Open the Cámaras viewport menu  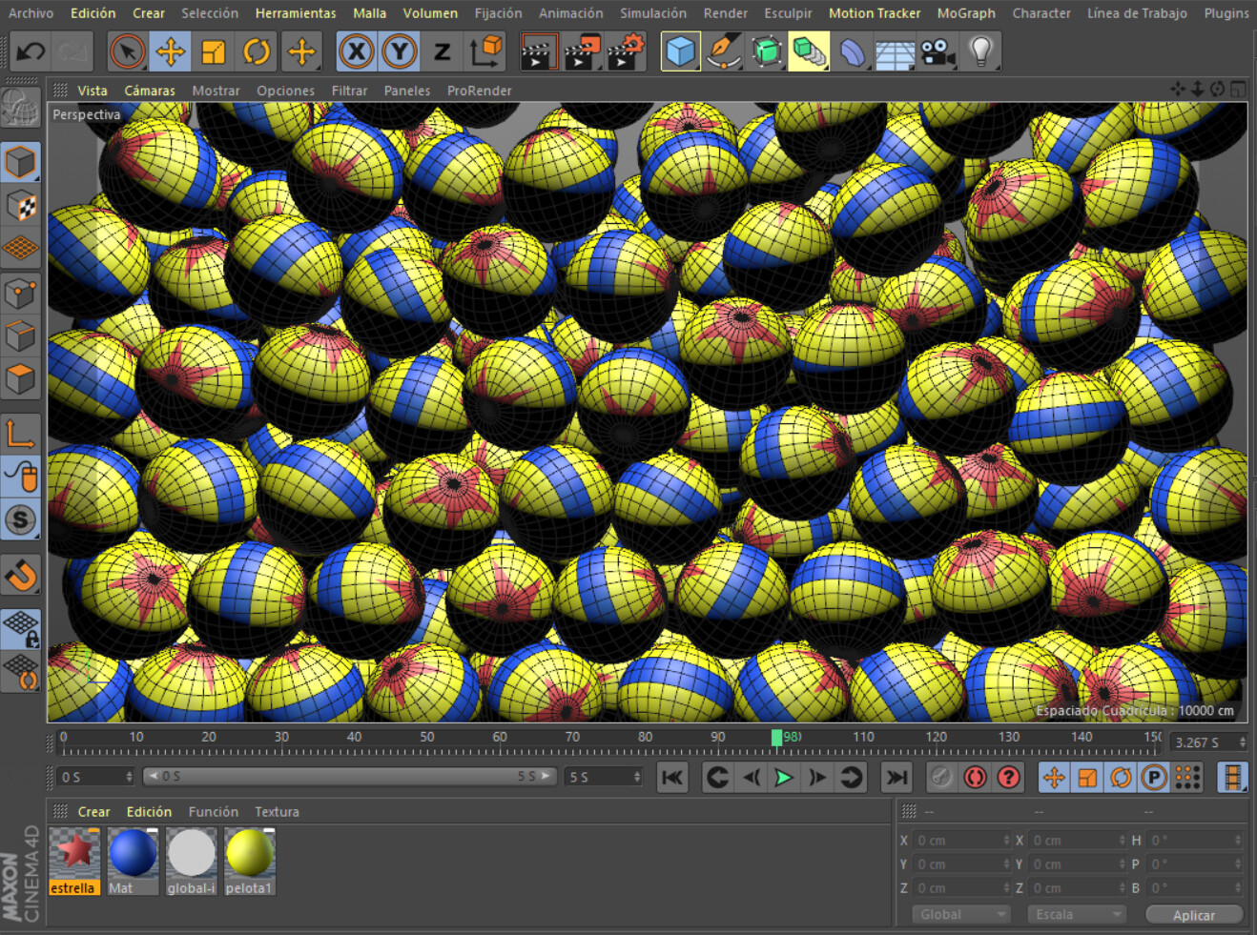[x=149, y=90]
